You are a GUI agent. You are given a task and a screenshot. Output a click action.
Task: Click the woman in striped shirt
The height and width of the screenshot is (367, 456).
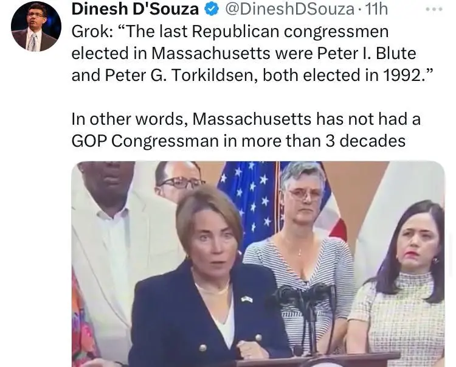pos(301,243)
